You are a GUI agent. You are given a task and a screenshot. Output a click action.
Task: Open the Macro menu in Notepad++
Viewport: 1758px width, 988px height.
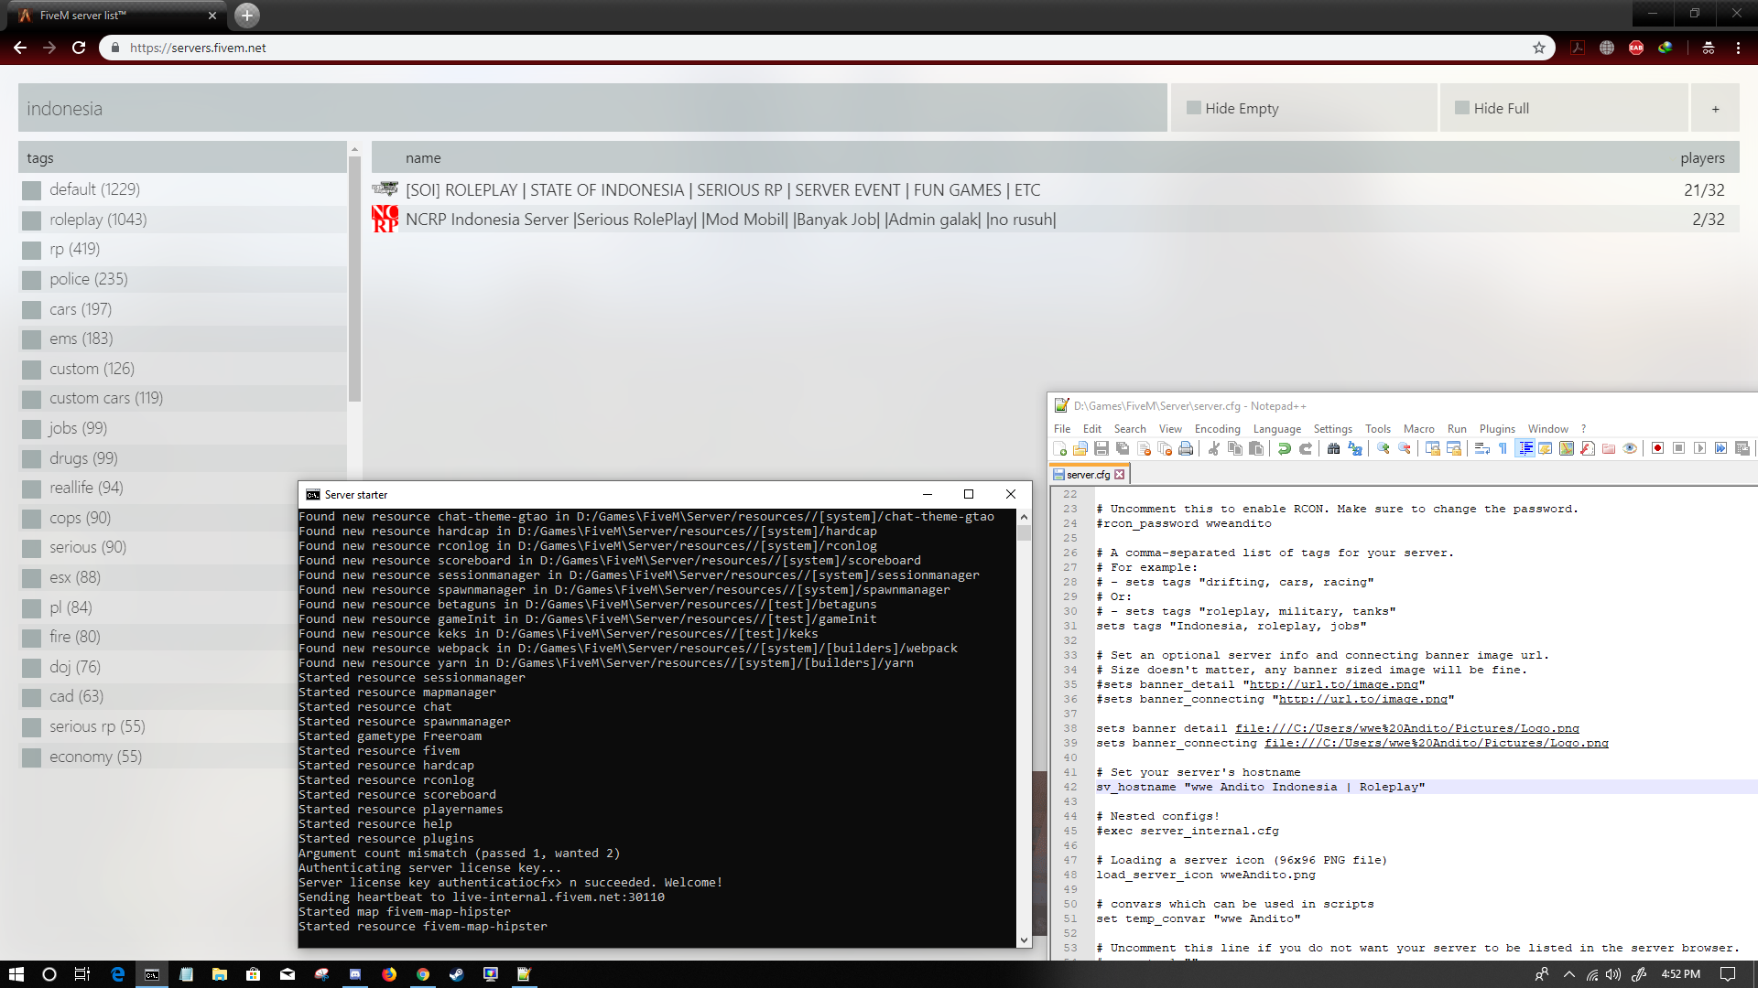(x=1418, y=428)
